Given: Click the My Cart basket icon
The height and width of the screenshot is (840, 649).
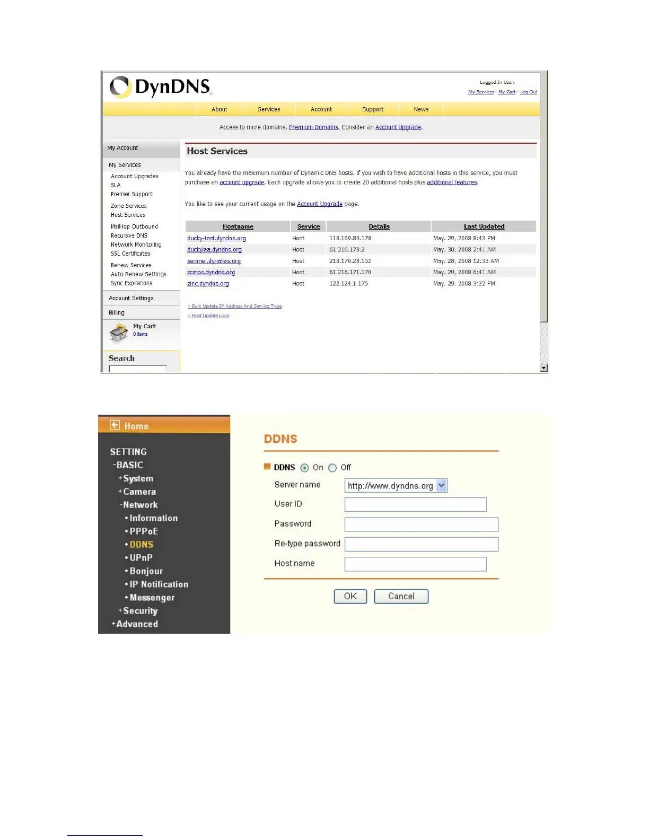Looking at the screenshot, I should tap(119, 334).
